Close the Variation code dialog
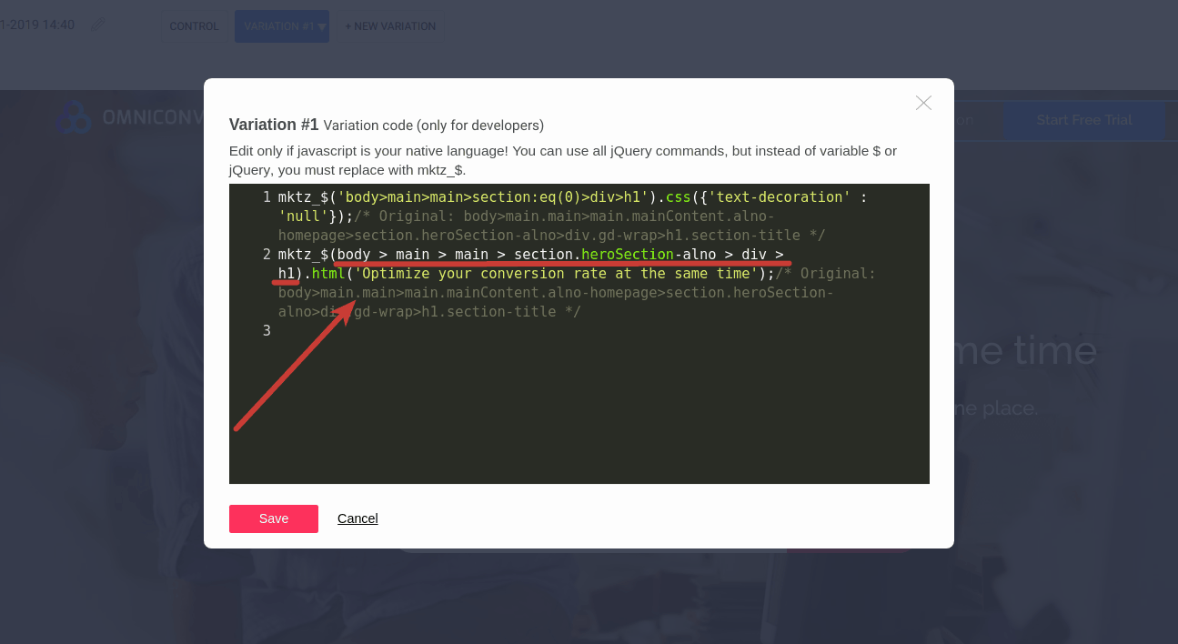Screen dimensions: 1178x644 click(x=923, y=103)
